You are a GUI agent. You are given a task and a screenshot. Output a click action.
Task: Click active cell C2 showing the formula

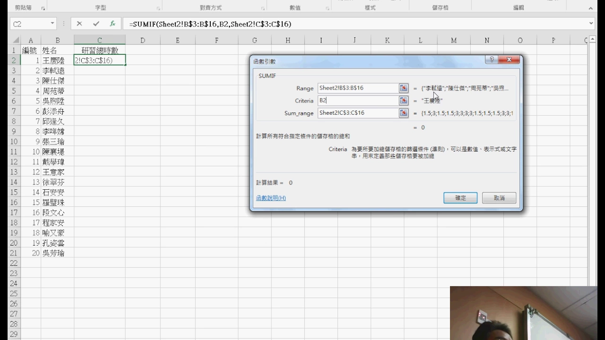pyautogui.click(x=100, y=60)
